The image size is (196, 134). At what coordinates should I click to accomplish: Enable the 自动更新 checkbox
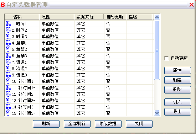click(x=166, y=58)
